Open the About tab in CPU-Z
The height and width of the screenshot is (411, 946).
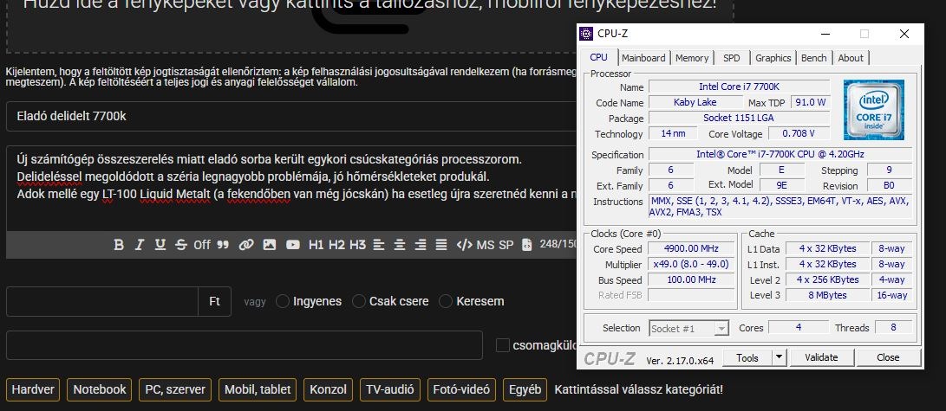point(851,58)
